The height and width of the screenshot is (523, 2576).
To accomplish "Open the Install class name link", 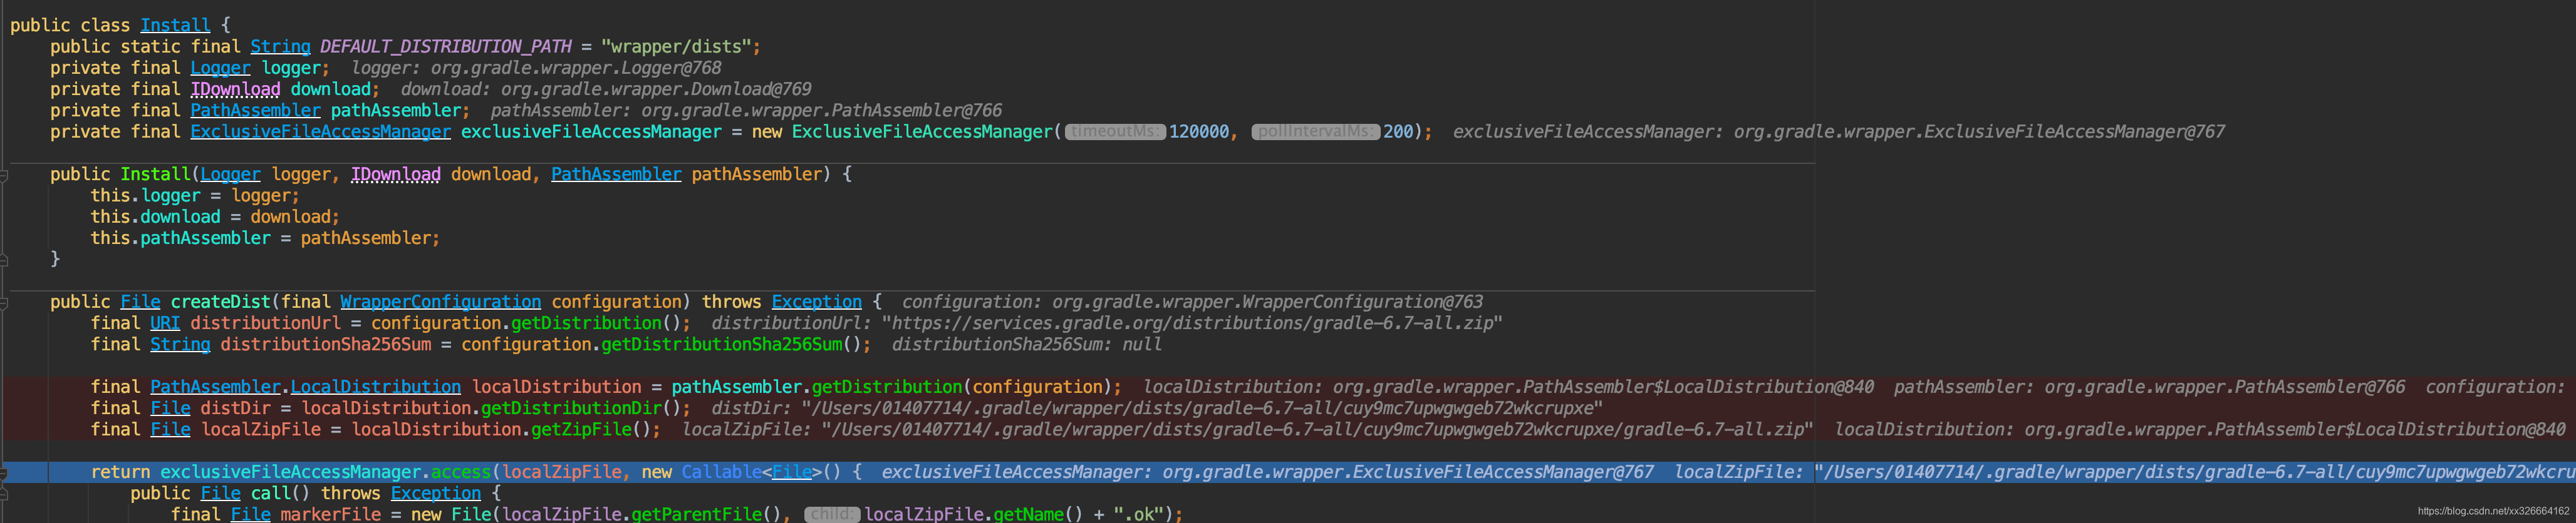I will (x=175, y=25).
